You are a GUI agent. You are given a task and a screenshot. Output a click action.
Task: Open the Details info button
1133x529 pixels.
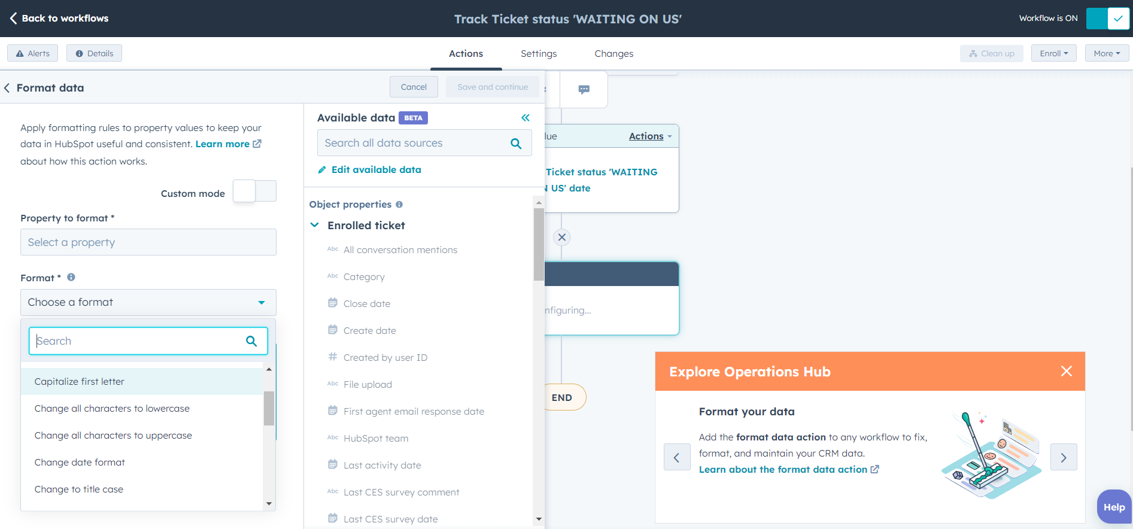click(94, 53)
